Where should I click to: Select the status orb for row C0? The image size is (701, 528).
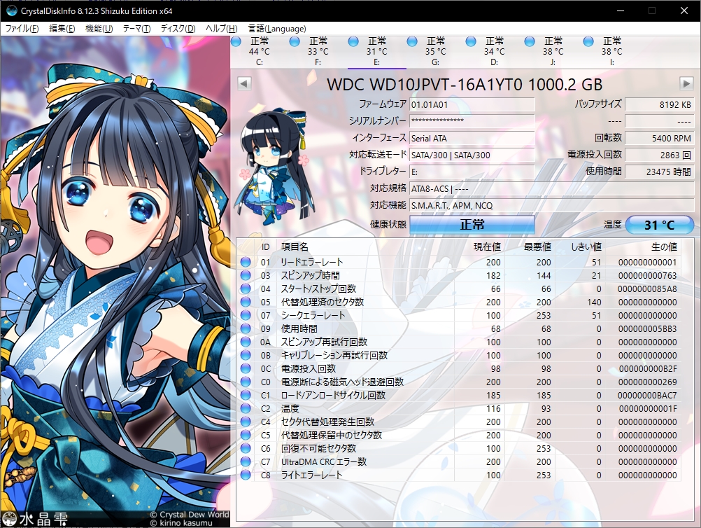click(x=246, y=382)
